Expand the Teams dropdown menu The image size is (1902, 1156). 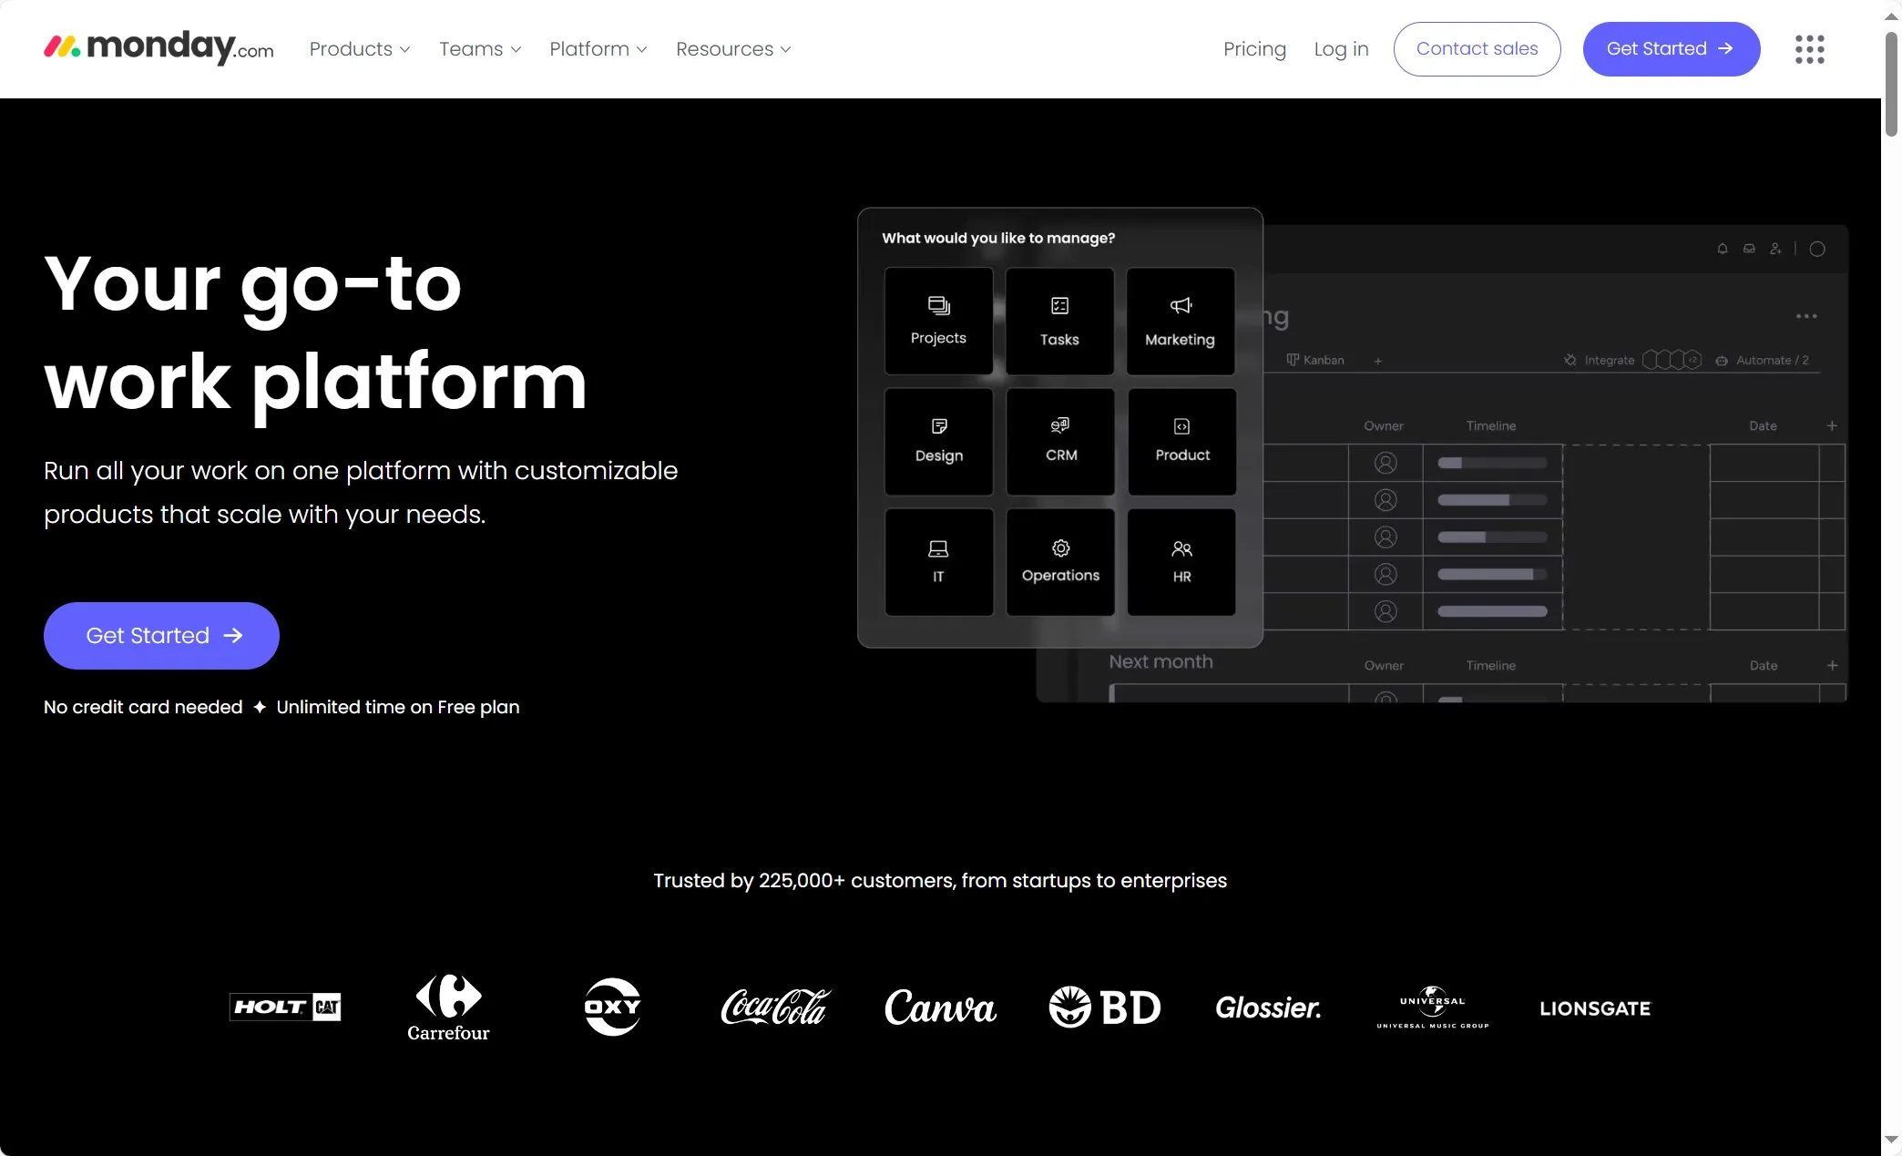point(480,49)
